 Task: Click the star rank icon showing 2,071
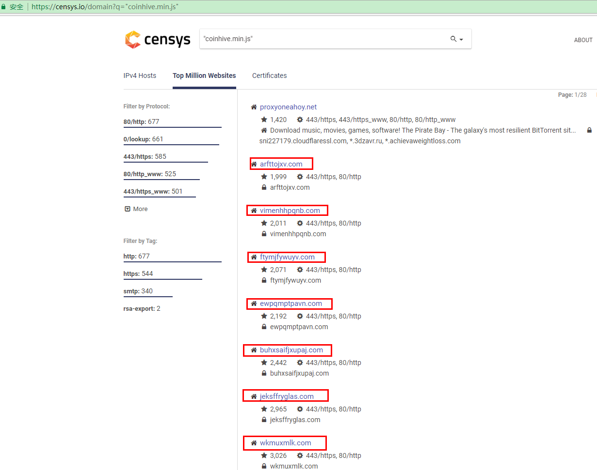coord(264,270)
